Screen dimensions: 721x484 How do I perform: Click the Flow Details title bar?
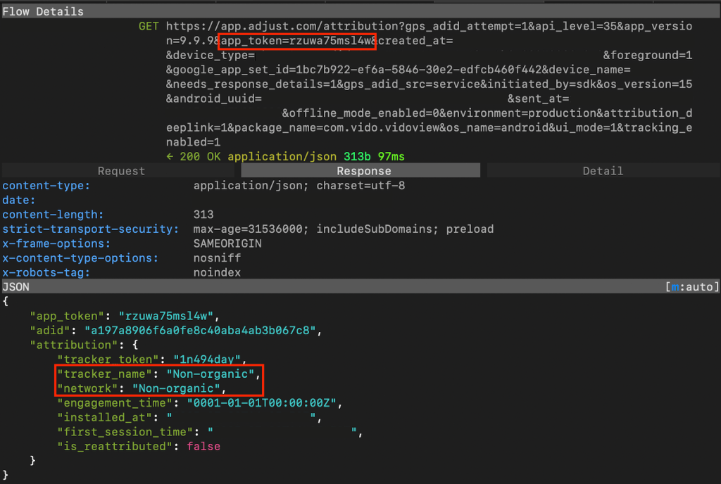click(x=43, y=11)
